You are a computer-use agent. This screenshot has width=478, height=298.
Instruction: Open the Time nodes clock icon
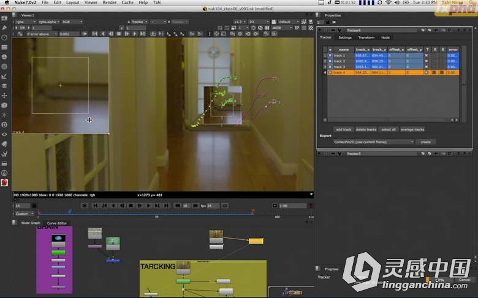(4, 37)
